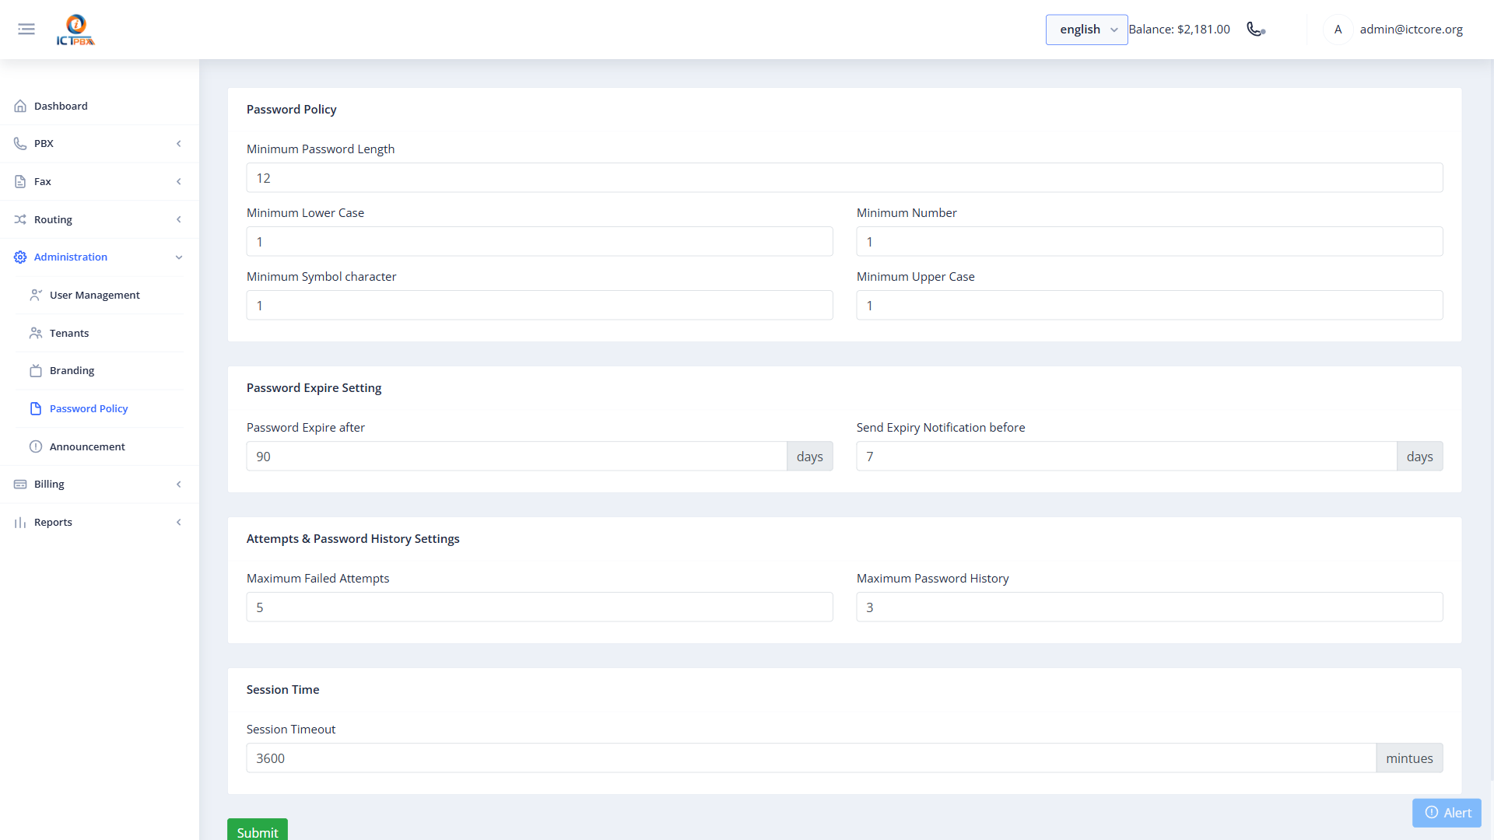Click the Routing shuffle icon
Image resolution: width=1494 pixels, height=840 pixels.
[20, 219]
